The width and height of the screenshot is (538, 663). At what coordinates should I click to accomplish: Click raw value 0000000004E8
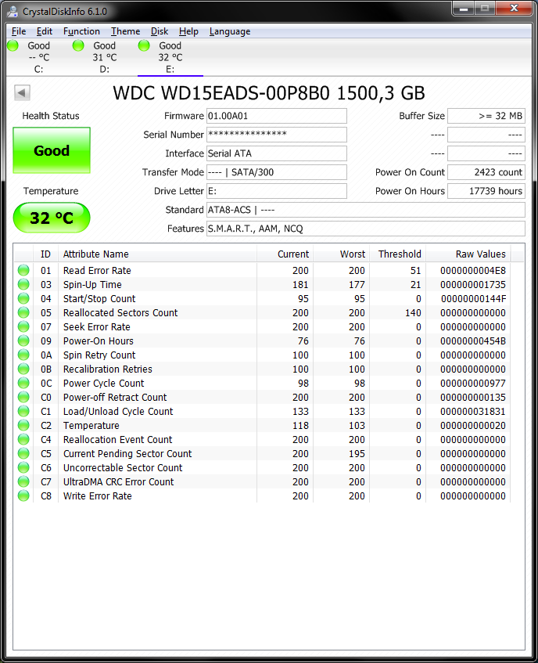tap(473, 271)
